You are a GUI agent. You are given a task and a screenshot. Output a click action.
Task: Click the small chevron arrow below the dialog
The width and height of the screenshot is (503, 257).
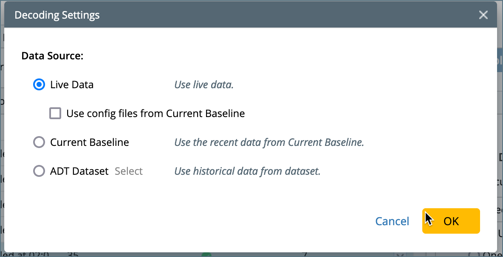click(399, 254)
